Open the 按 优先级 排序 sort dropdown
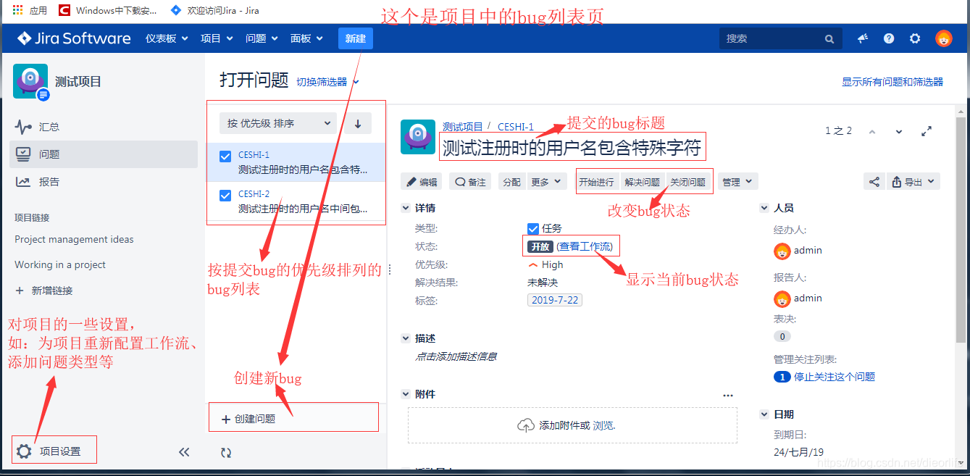 point(278,123)
